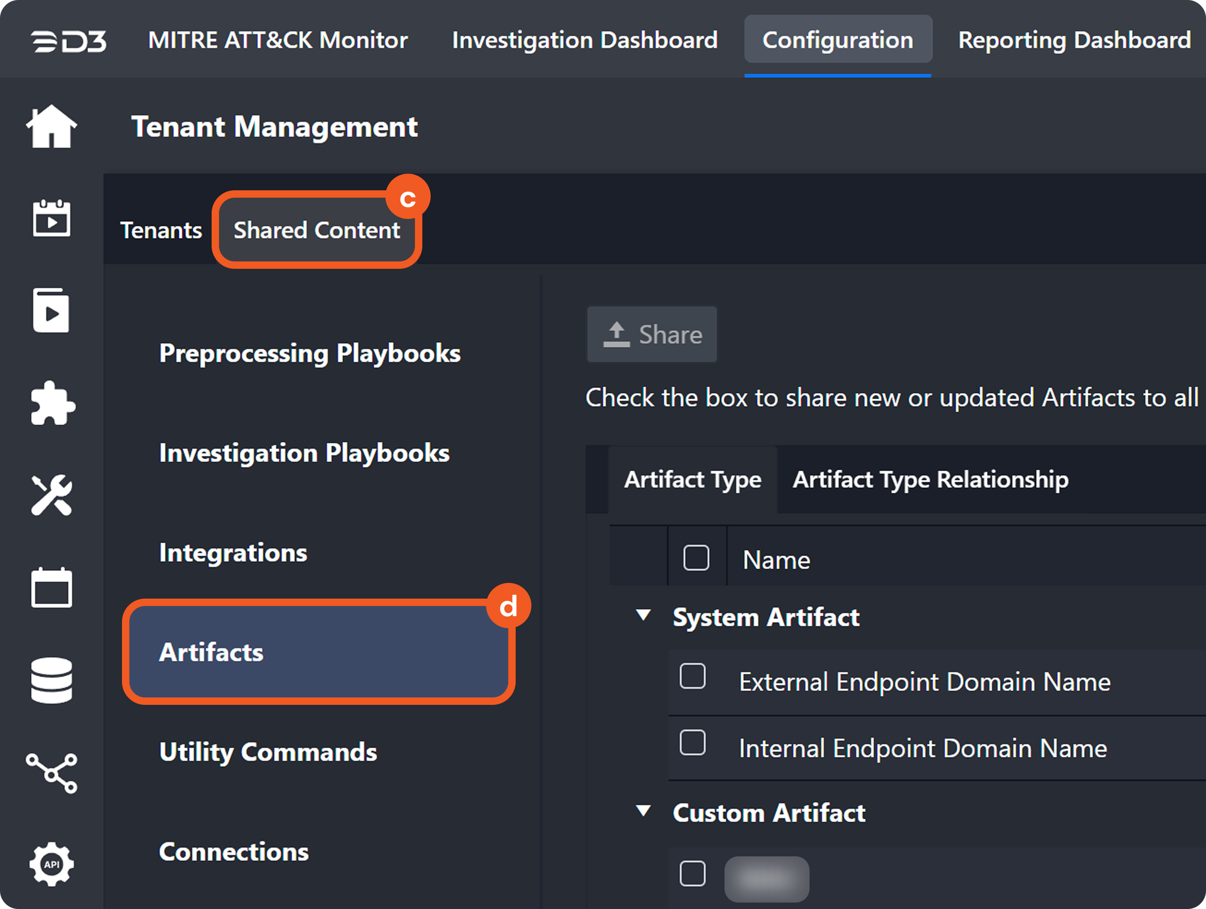Click the blank calendar sidebar icon
Screen dimensions: 1206x909
tap(51, 588)
